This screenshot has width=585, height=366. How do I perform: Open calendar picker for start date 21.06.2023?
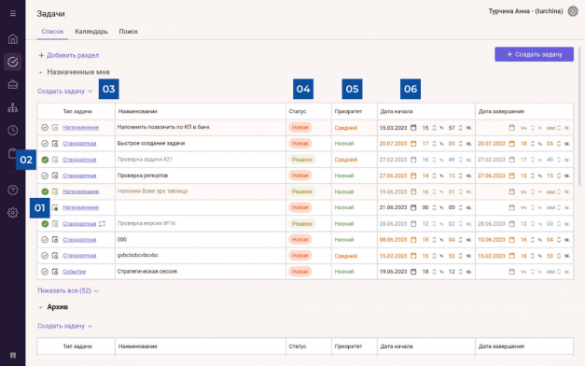click(x=413, y=207)
